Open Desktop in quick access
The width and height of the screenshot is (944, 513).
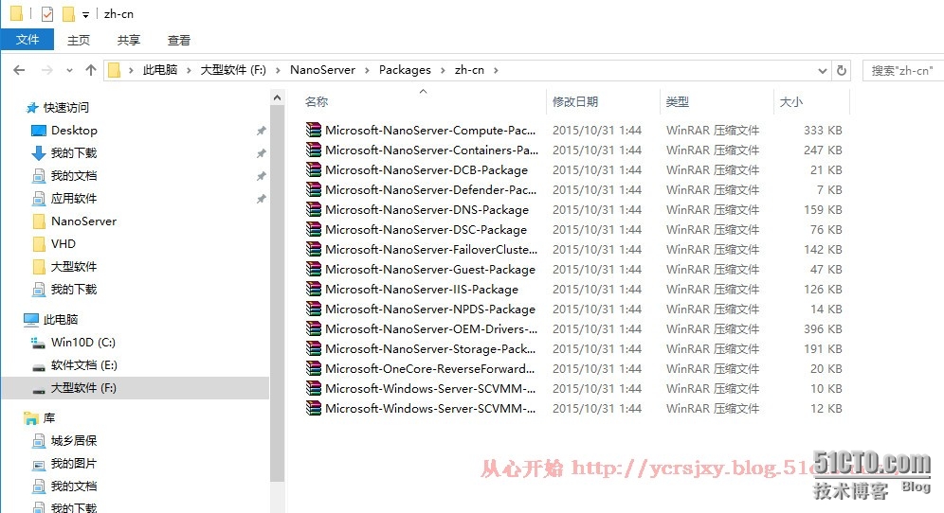click(x=73, y=130)
